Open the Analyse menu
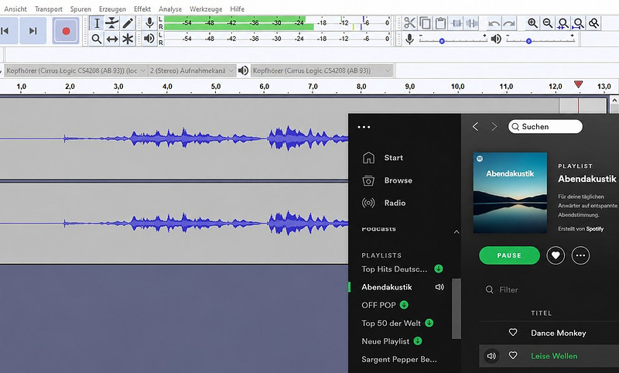The height and width of the screenshot is (373, 619). pos(170,9)
